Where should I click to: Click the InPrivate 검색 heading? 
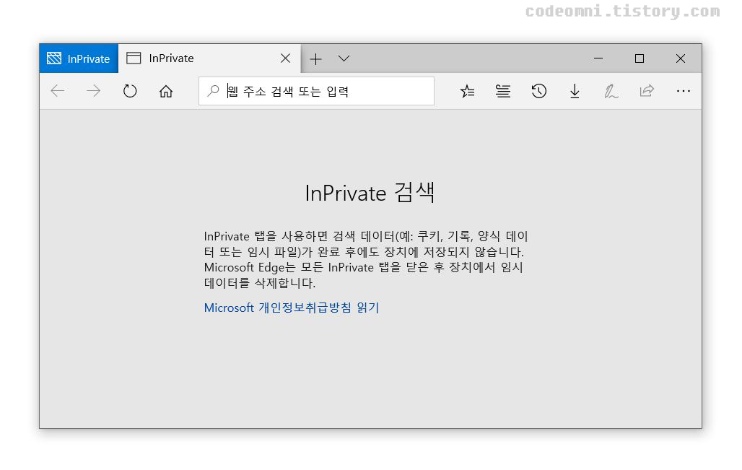pyautogui.click(x=370, y=193)
